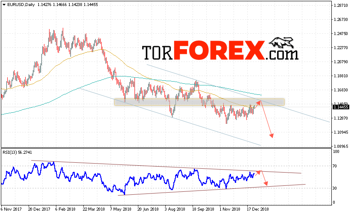351x214 pixels.
Task: Select the 18 Sep 2018 date label
Action: [x=203, y=209]
